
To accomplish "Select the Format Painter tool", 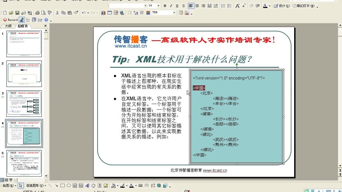I will tap(76, 13).
